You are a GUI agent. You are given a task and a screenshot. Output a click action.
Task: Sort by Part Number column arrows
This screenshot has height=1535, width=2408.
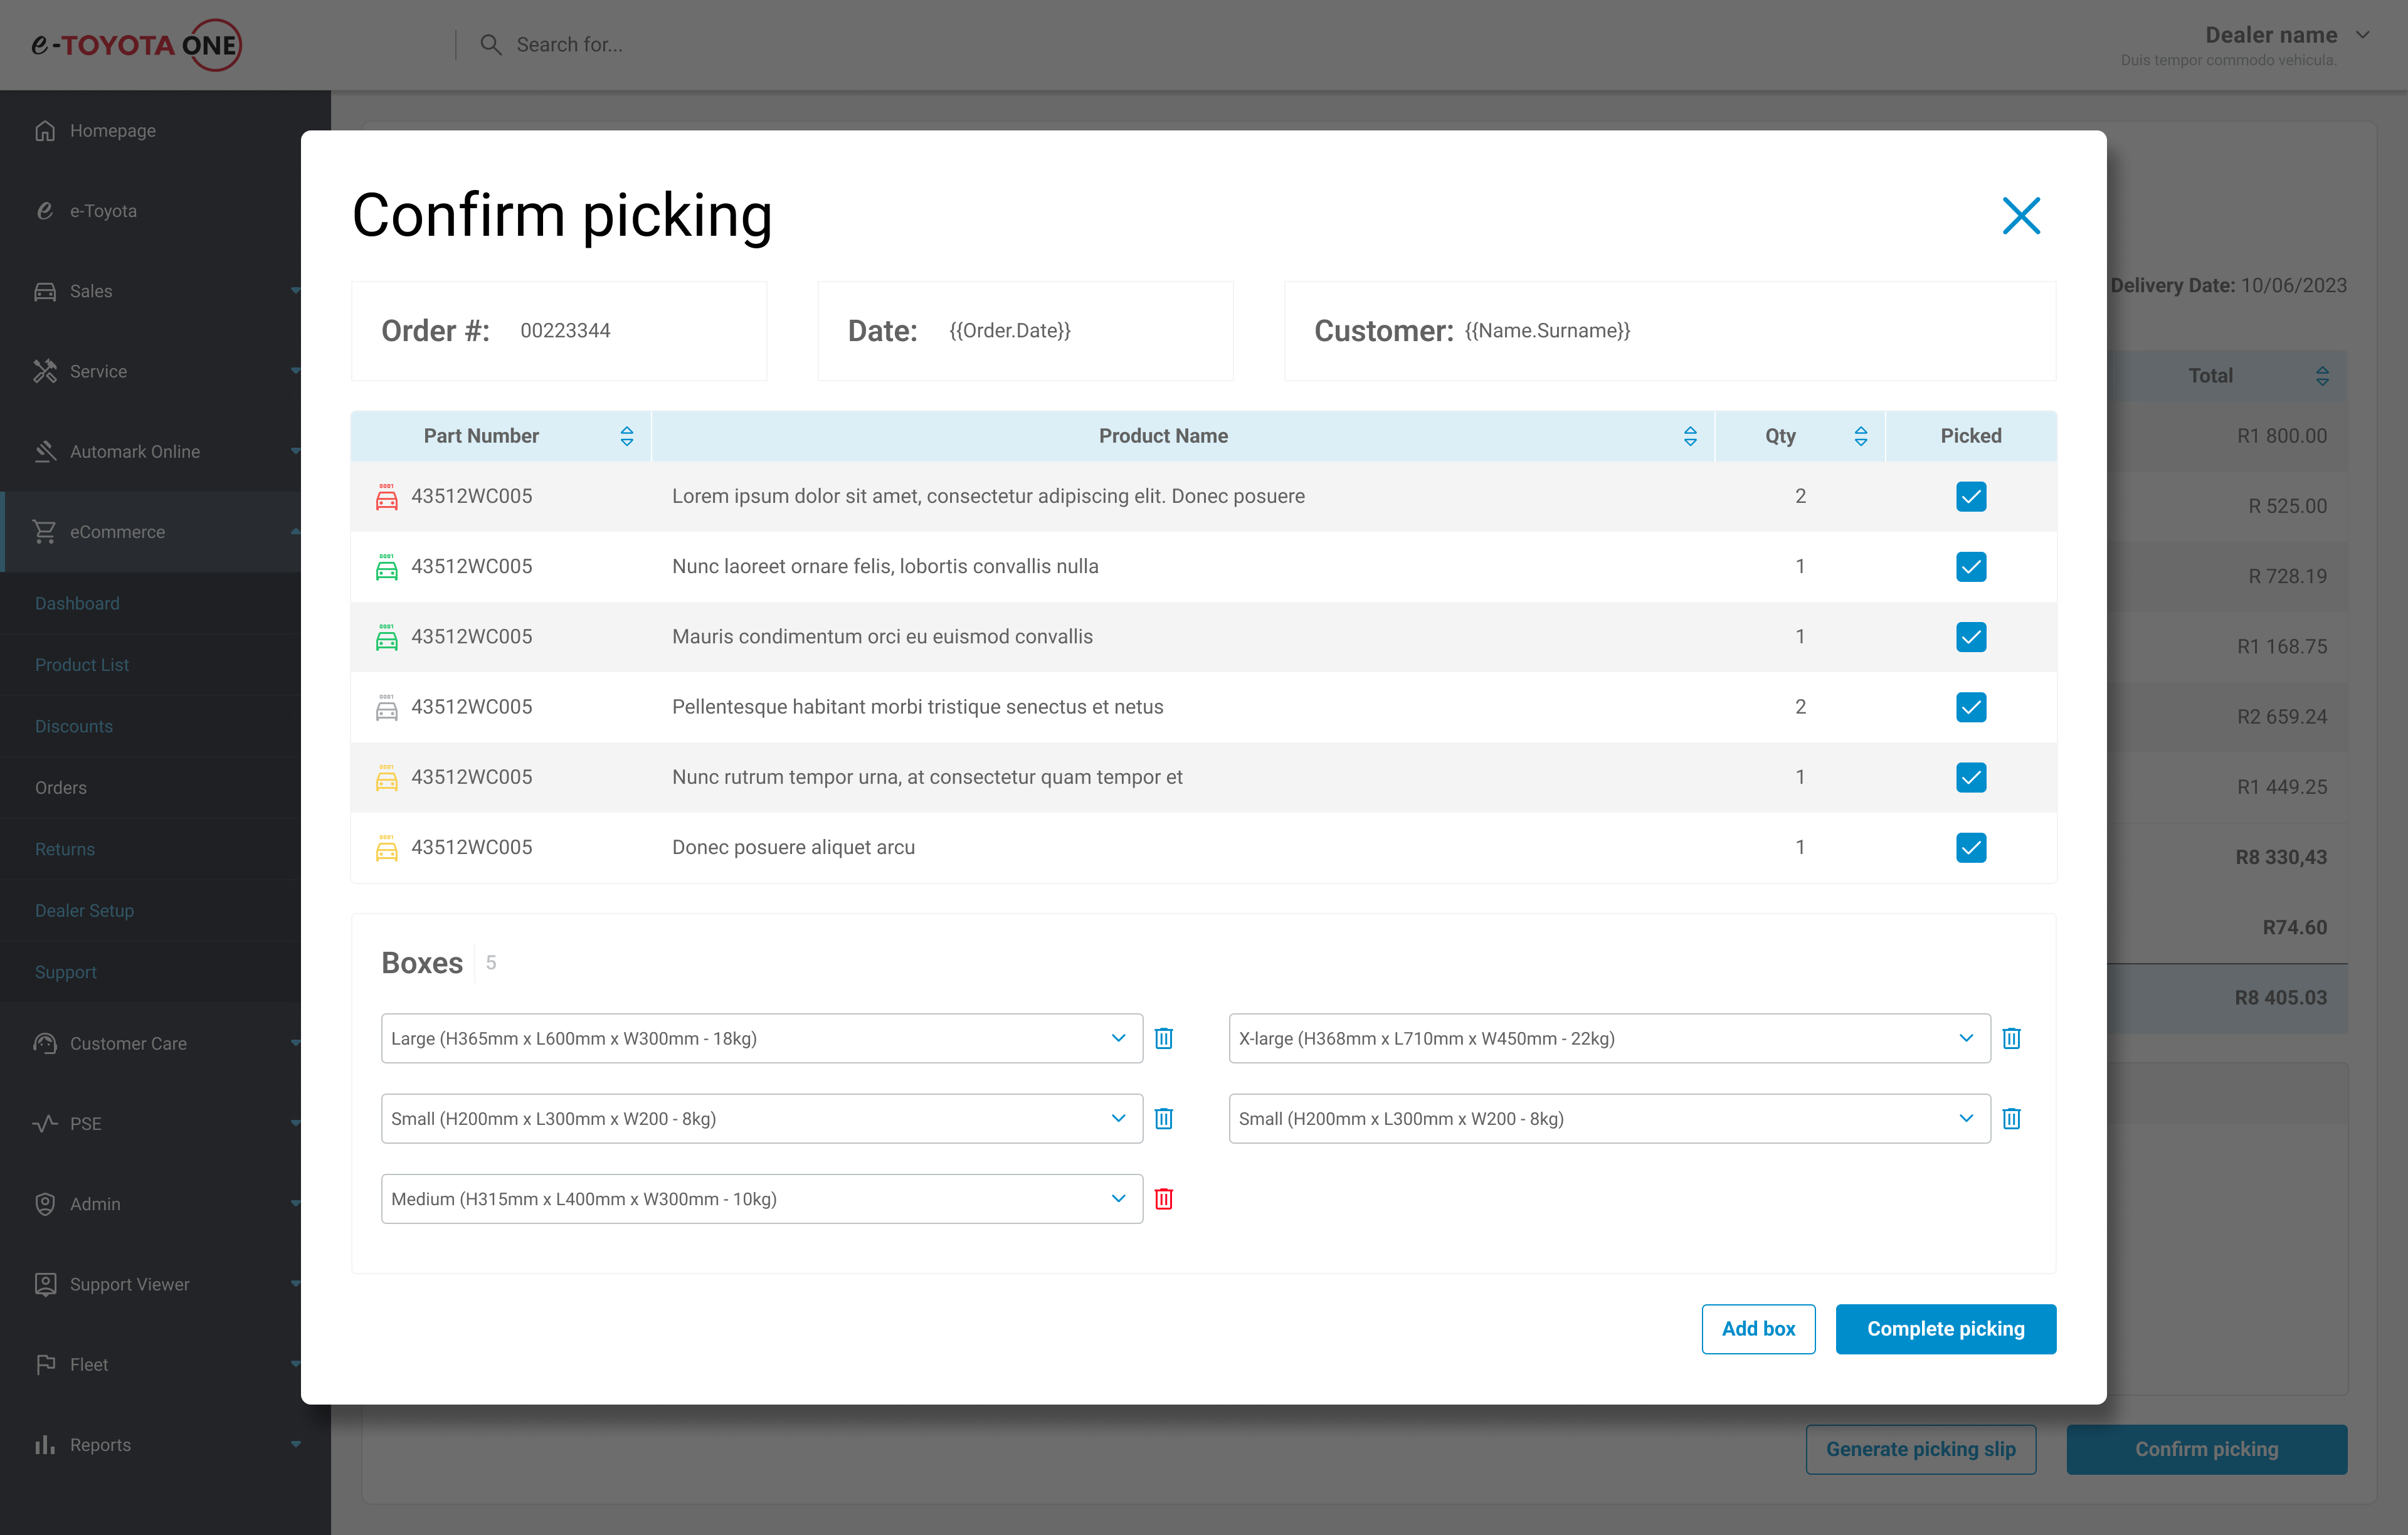(626, 436)
